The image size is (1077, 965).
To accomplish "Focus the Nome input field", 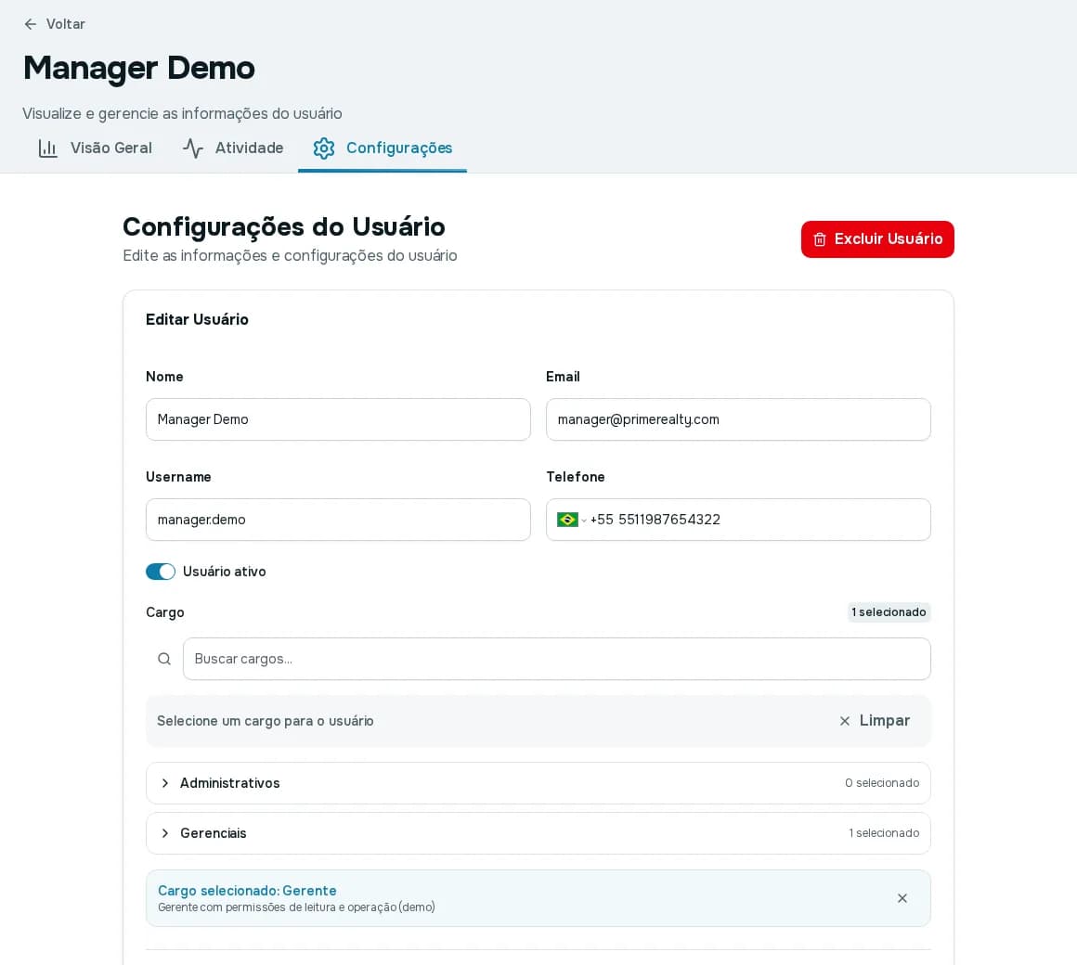I will click(338, 419).
